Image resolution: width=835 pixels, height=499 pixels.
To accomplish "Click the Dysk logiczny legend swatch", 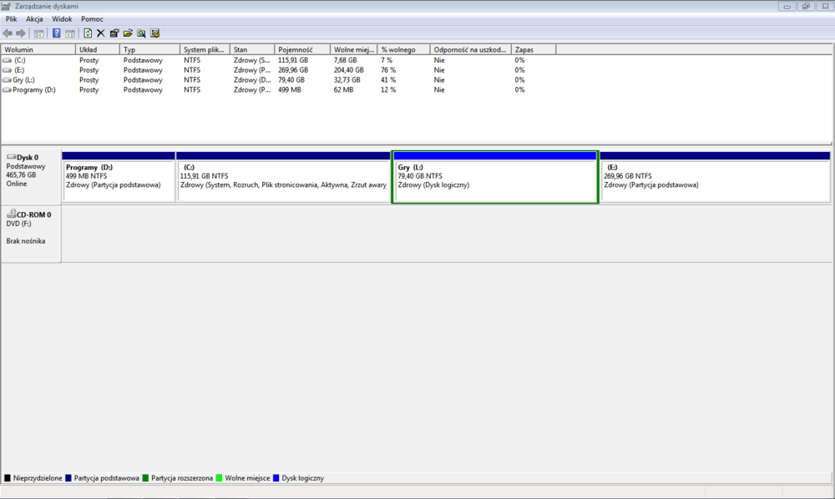I will (x=276, y=477).
